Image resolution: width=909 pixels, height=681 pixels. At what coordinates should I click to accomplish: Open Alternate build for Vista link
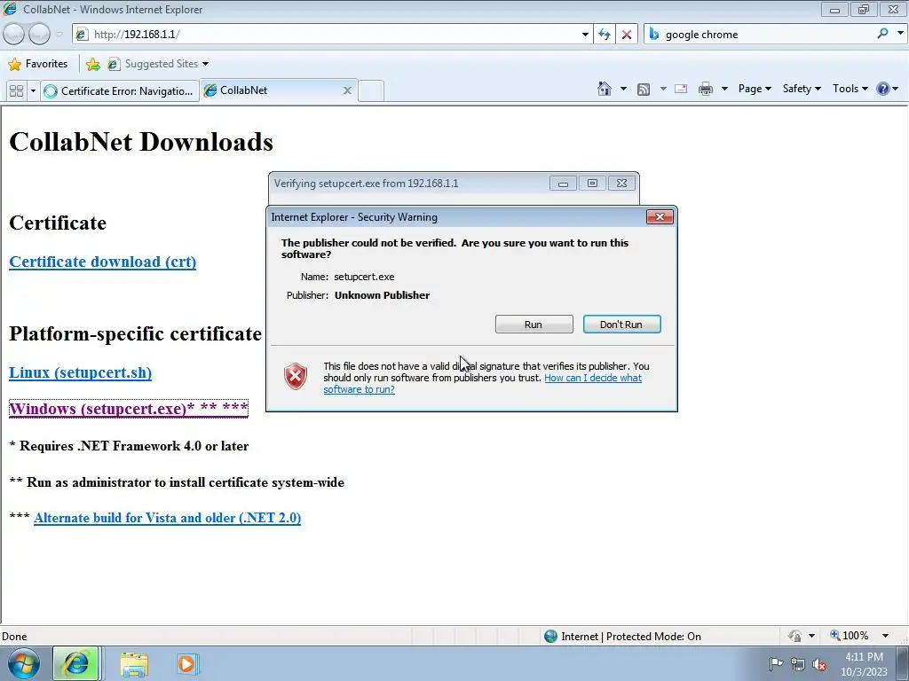click(168, 518)
